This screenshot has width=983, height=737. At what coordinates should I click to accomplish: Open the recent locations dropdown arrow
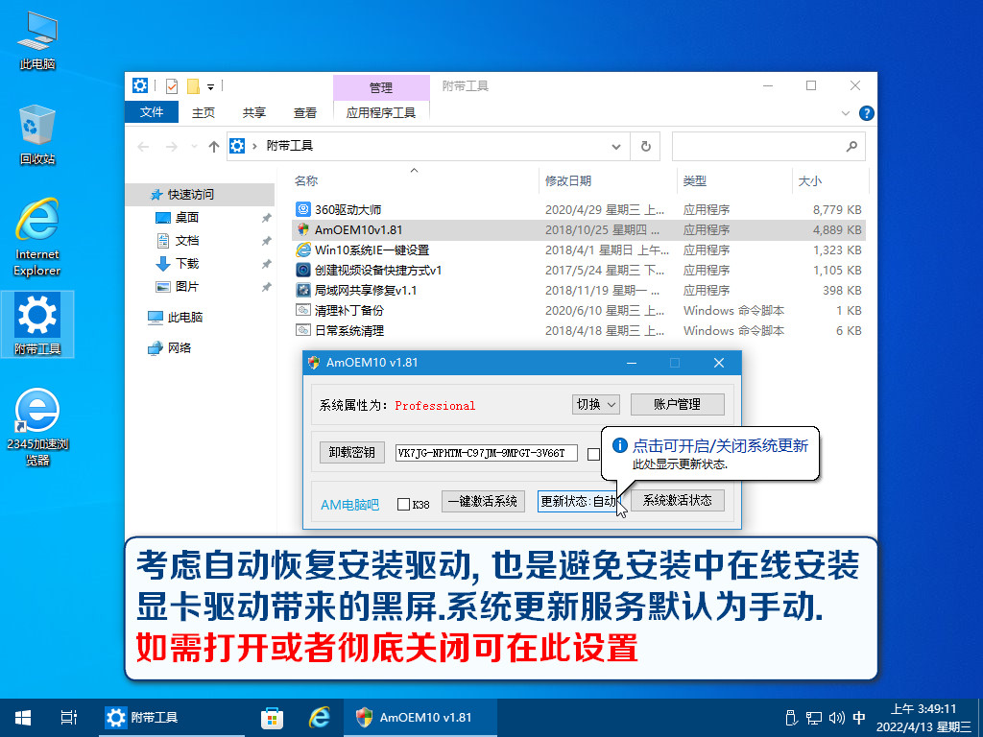click(194, 147)
